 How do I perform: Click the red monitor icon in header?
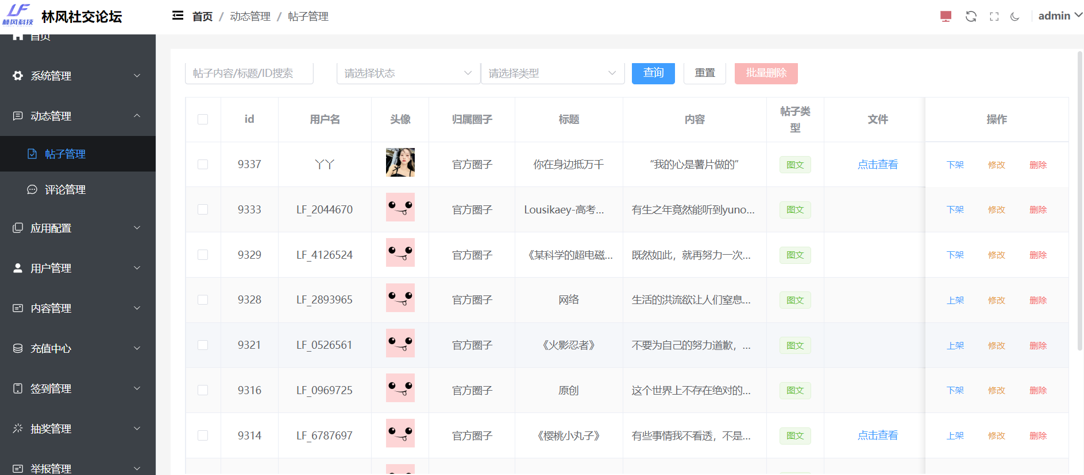point(946,17)
